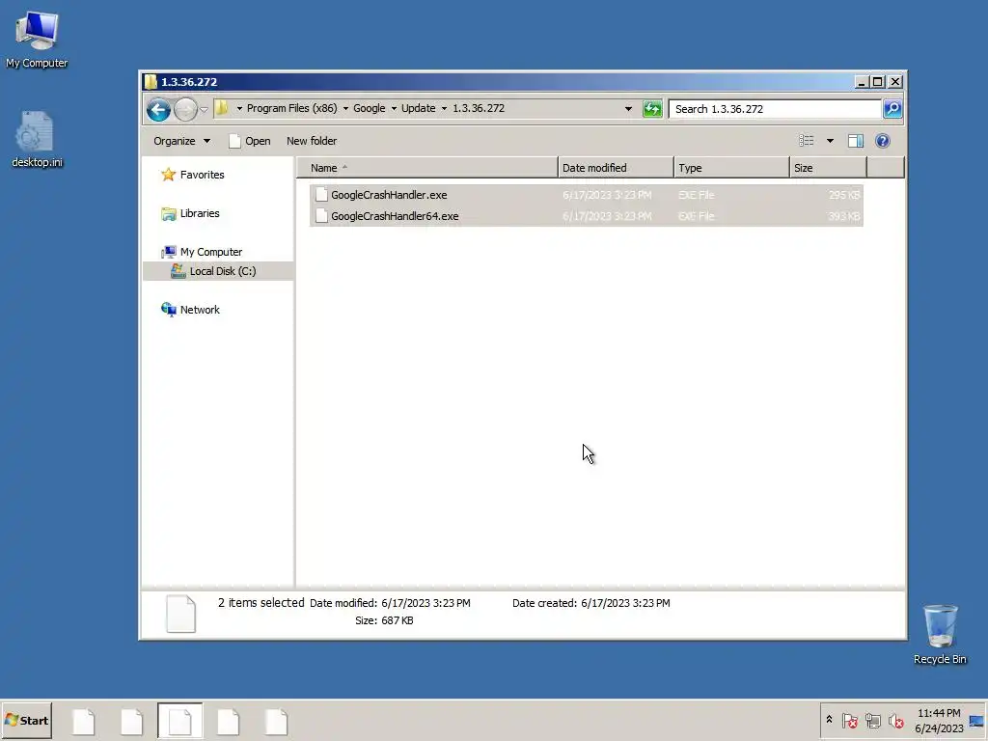Image resolution: width=988 pixels, height=741 pixels.
Task: Expand the arrow before Program Files (x86)
Action: (239, 108)
